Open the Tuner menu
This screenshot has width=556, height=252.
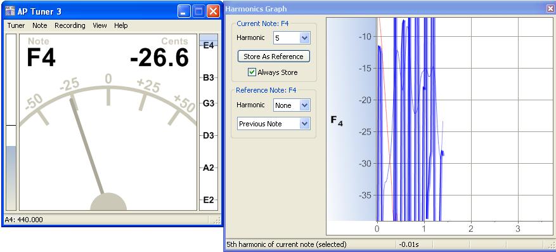(16, 25)
